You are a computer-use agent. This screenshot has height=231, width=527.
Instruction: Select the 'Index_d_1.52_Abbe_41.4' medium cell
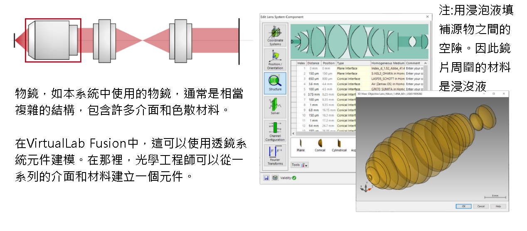pos(387,68)
